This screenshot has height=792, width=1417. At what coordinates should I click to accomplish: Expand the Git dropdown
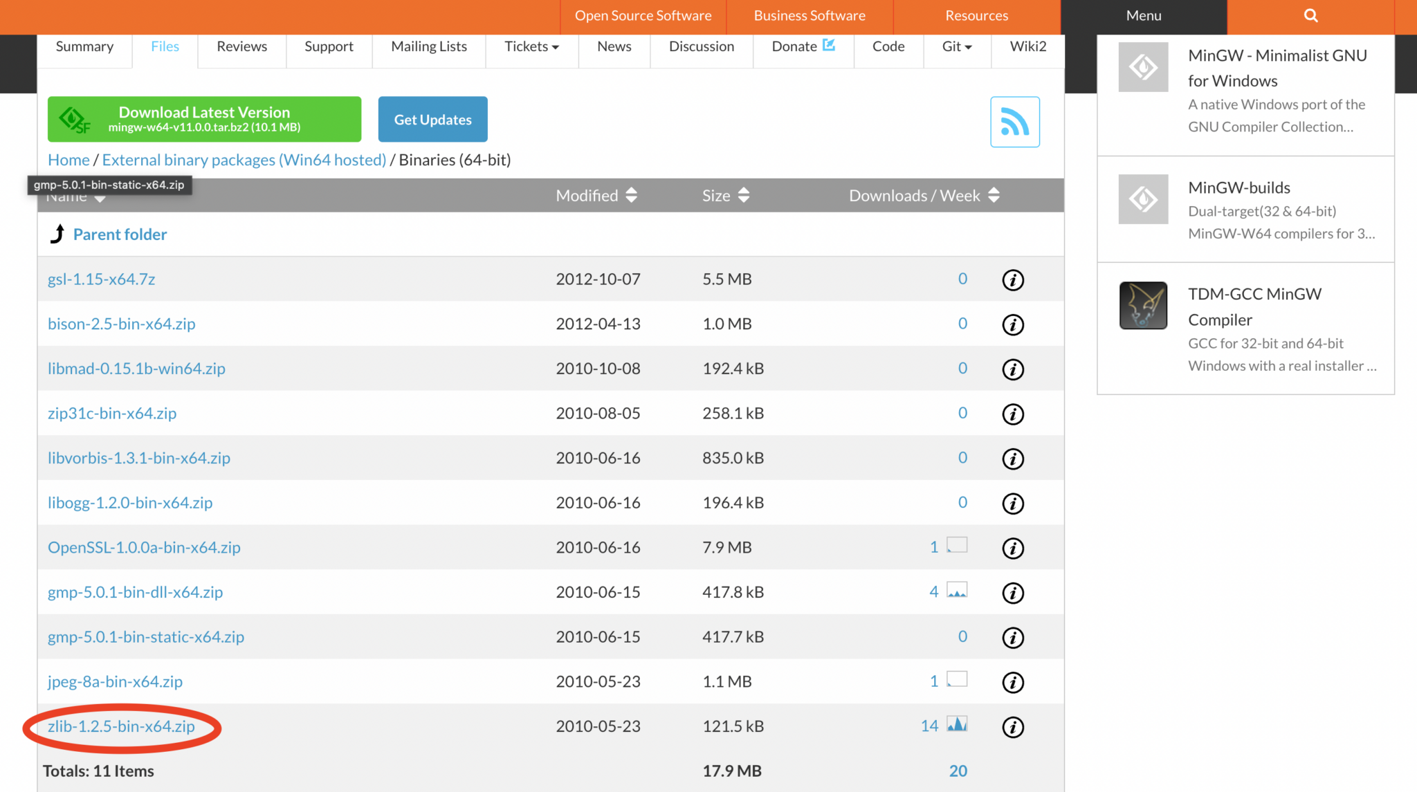pyautogui.click(x=957, y=46)
